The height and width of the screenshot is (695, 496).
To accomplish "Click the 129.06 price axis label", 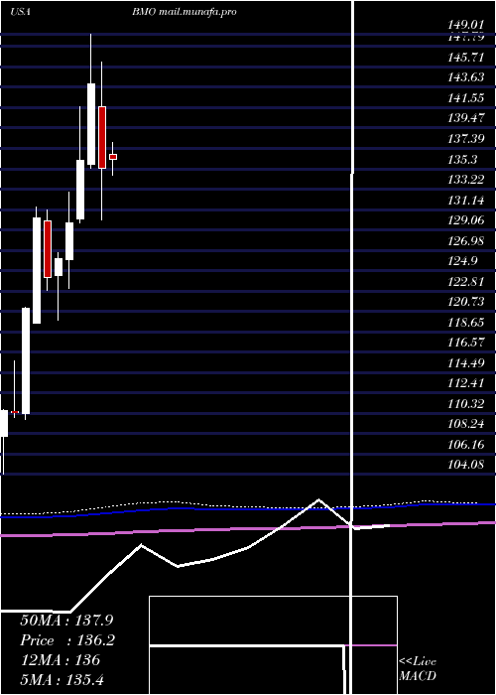I will (465, 220).
